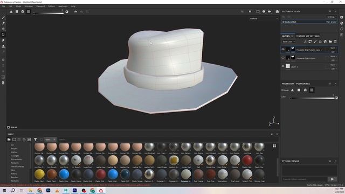Select the Paint brush tool in left toolbar
This screenshot has width=345, height=194.
(x=3, y=17)
